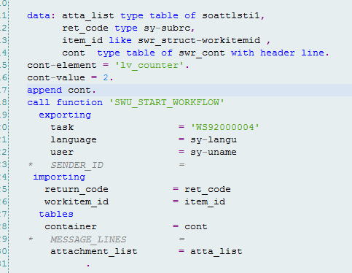Click 'task' parameter name
Viewport: 352px width, 273px height.
coord(62,127)
